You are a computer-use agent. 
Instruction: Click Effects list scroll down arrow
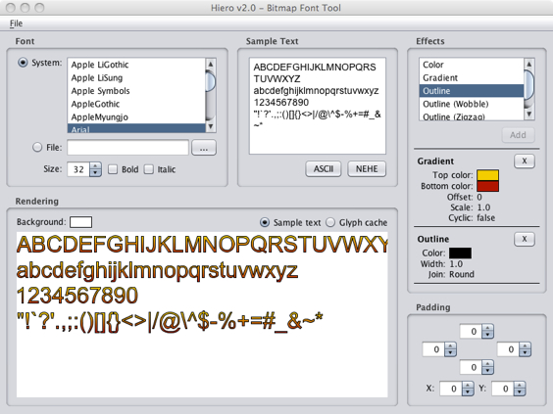(x=529, y=115)
